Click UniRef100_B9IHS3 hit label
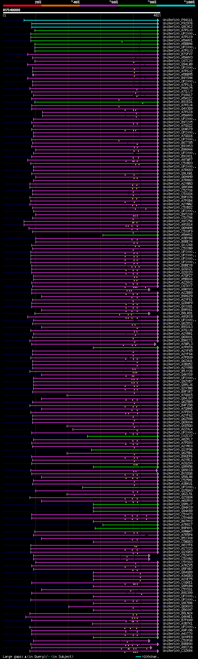 point(178,146)
